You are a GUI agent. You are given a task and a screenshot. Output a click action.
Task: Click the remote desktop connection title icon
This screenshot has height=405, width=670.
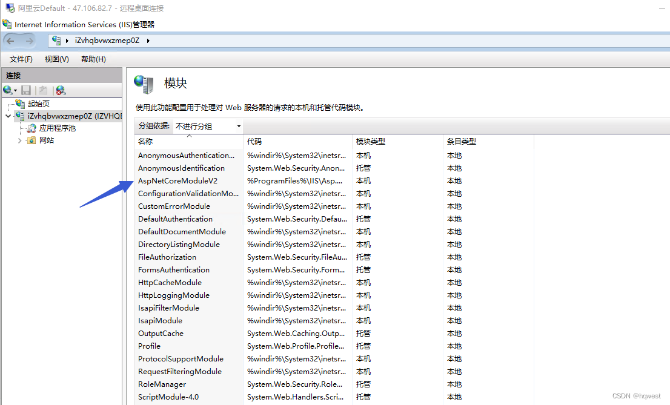click(x=10, y=8)
